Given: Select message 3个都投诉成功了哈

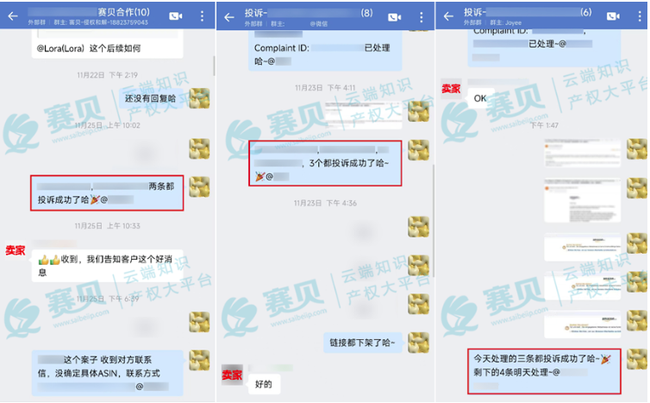Looking at the screenshot, I should (x=325, y=163).
